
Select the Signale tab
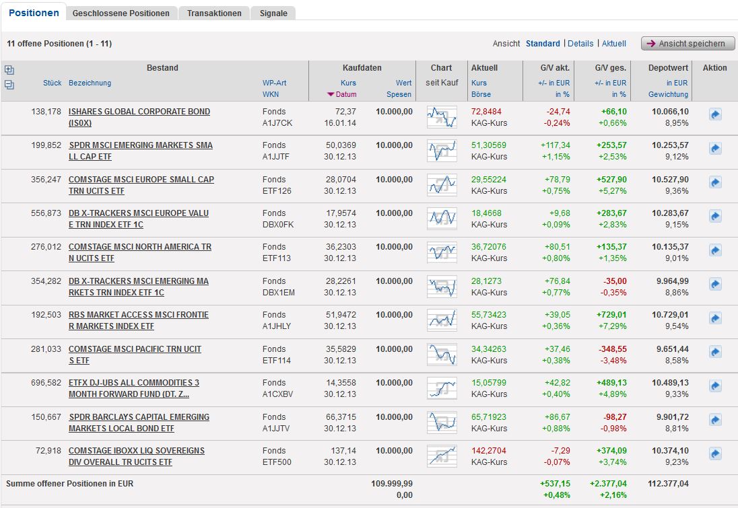(273, 13)
